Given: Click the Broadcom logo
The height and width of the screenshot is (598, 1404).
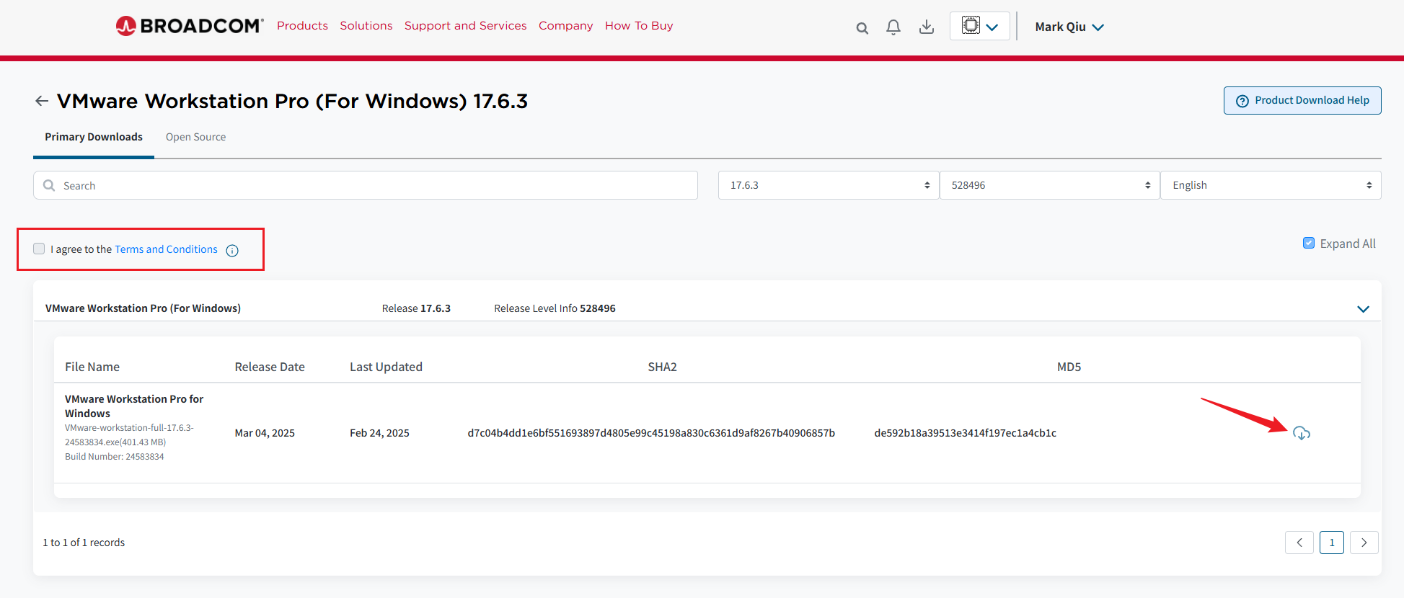Looking at the screenshot, I should tap(190, 26).
